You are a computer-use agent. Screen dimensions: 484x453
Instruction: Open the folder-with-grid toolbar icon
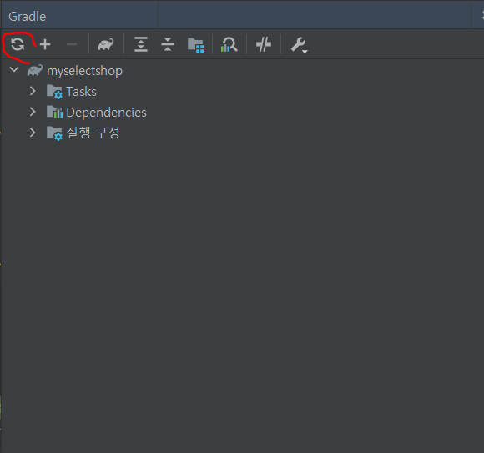pyautogui.click(x=196, y=45)
